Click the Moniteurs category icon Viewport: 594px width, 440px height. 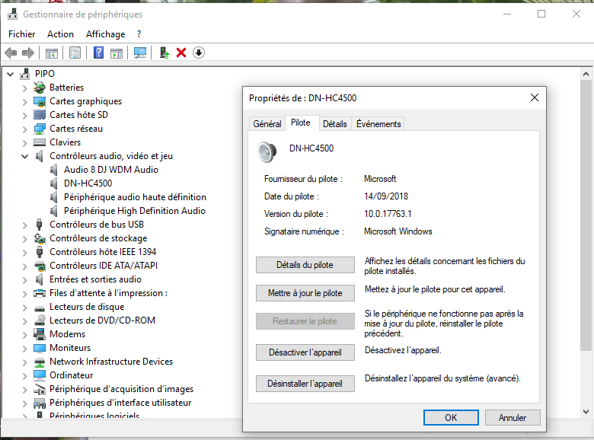[40, 348]
